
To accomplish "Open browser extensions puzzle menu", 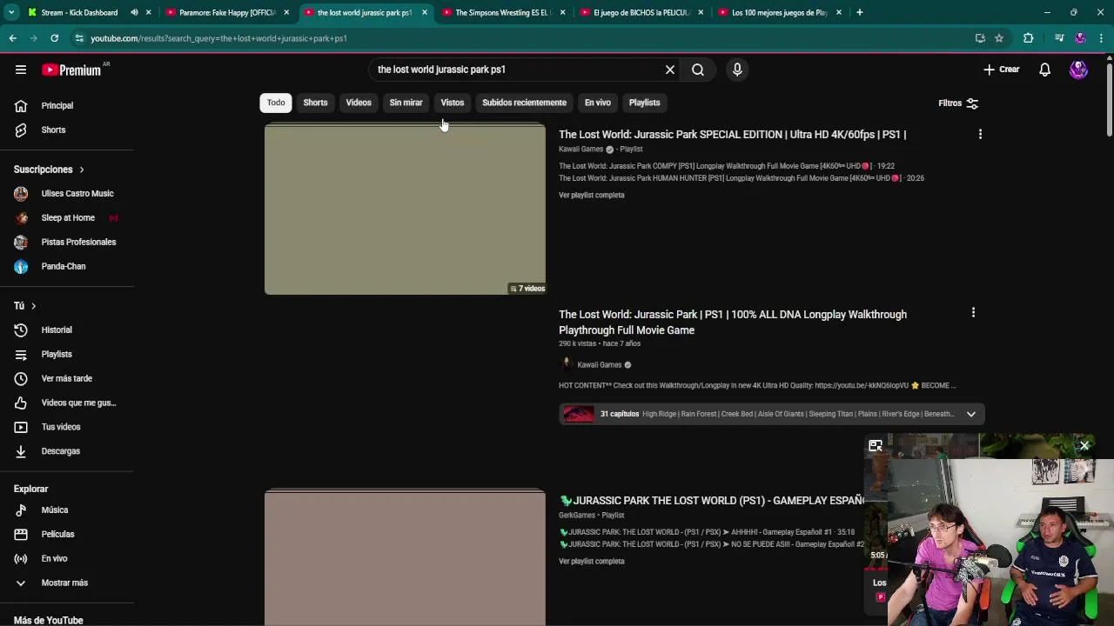I will point(1028,38).
